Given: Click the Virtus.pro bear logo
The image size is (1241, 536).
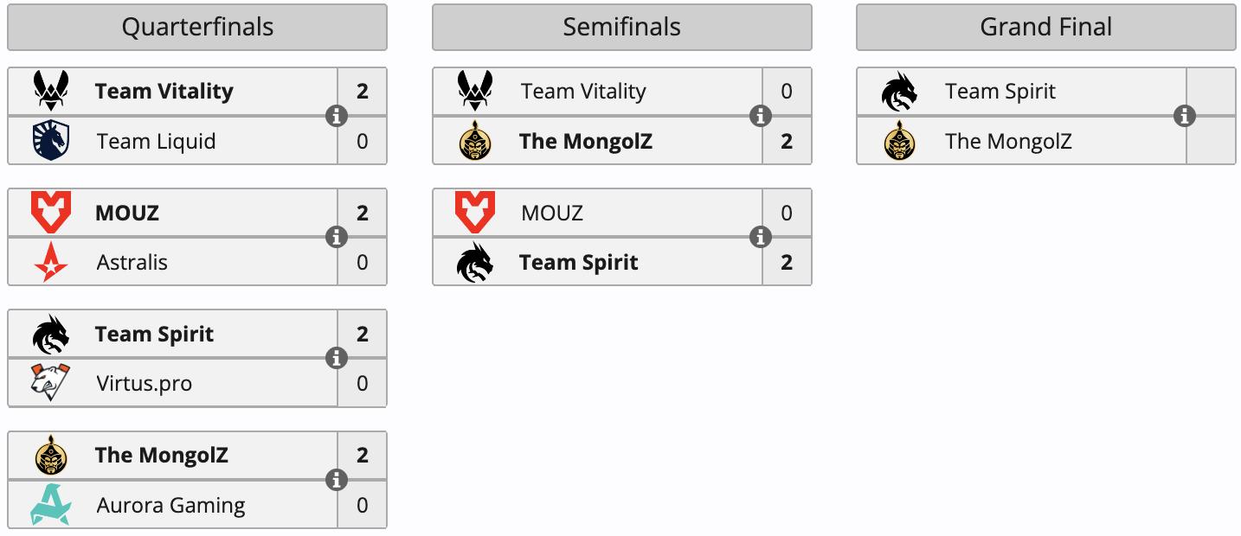Looking at the screenshot, I should point(51,383).
